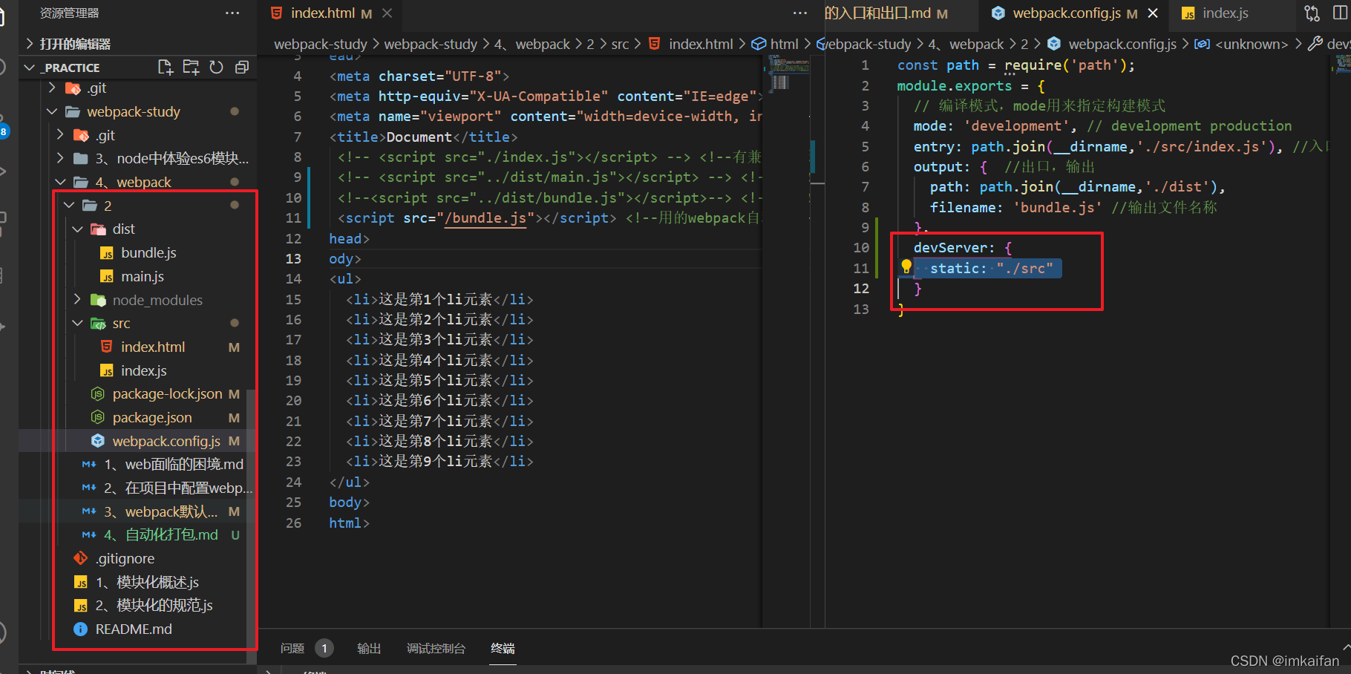The height and width of the screenshot is (674, 1351).
Task: Collapse the dist folder
Action: click(x=123, y=229)
